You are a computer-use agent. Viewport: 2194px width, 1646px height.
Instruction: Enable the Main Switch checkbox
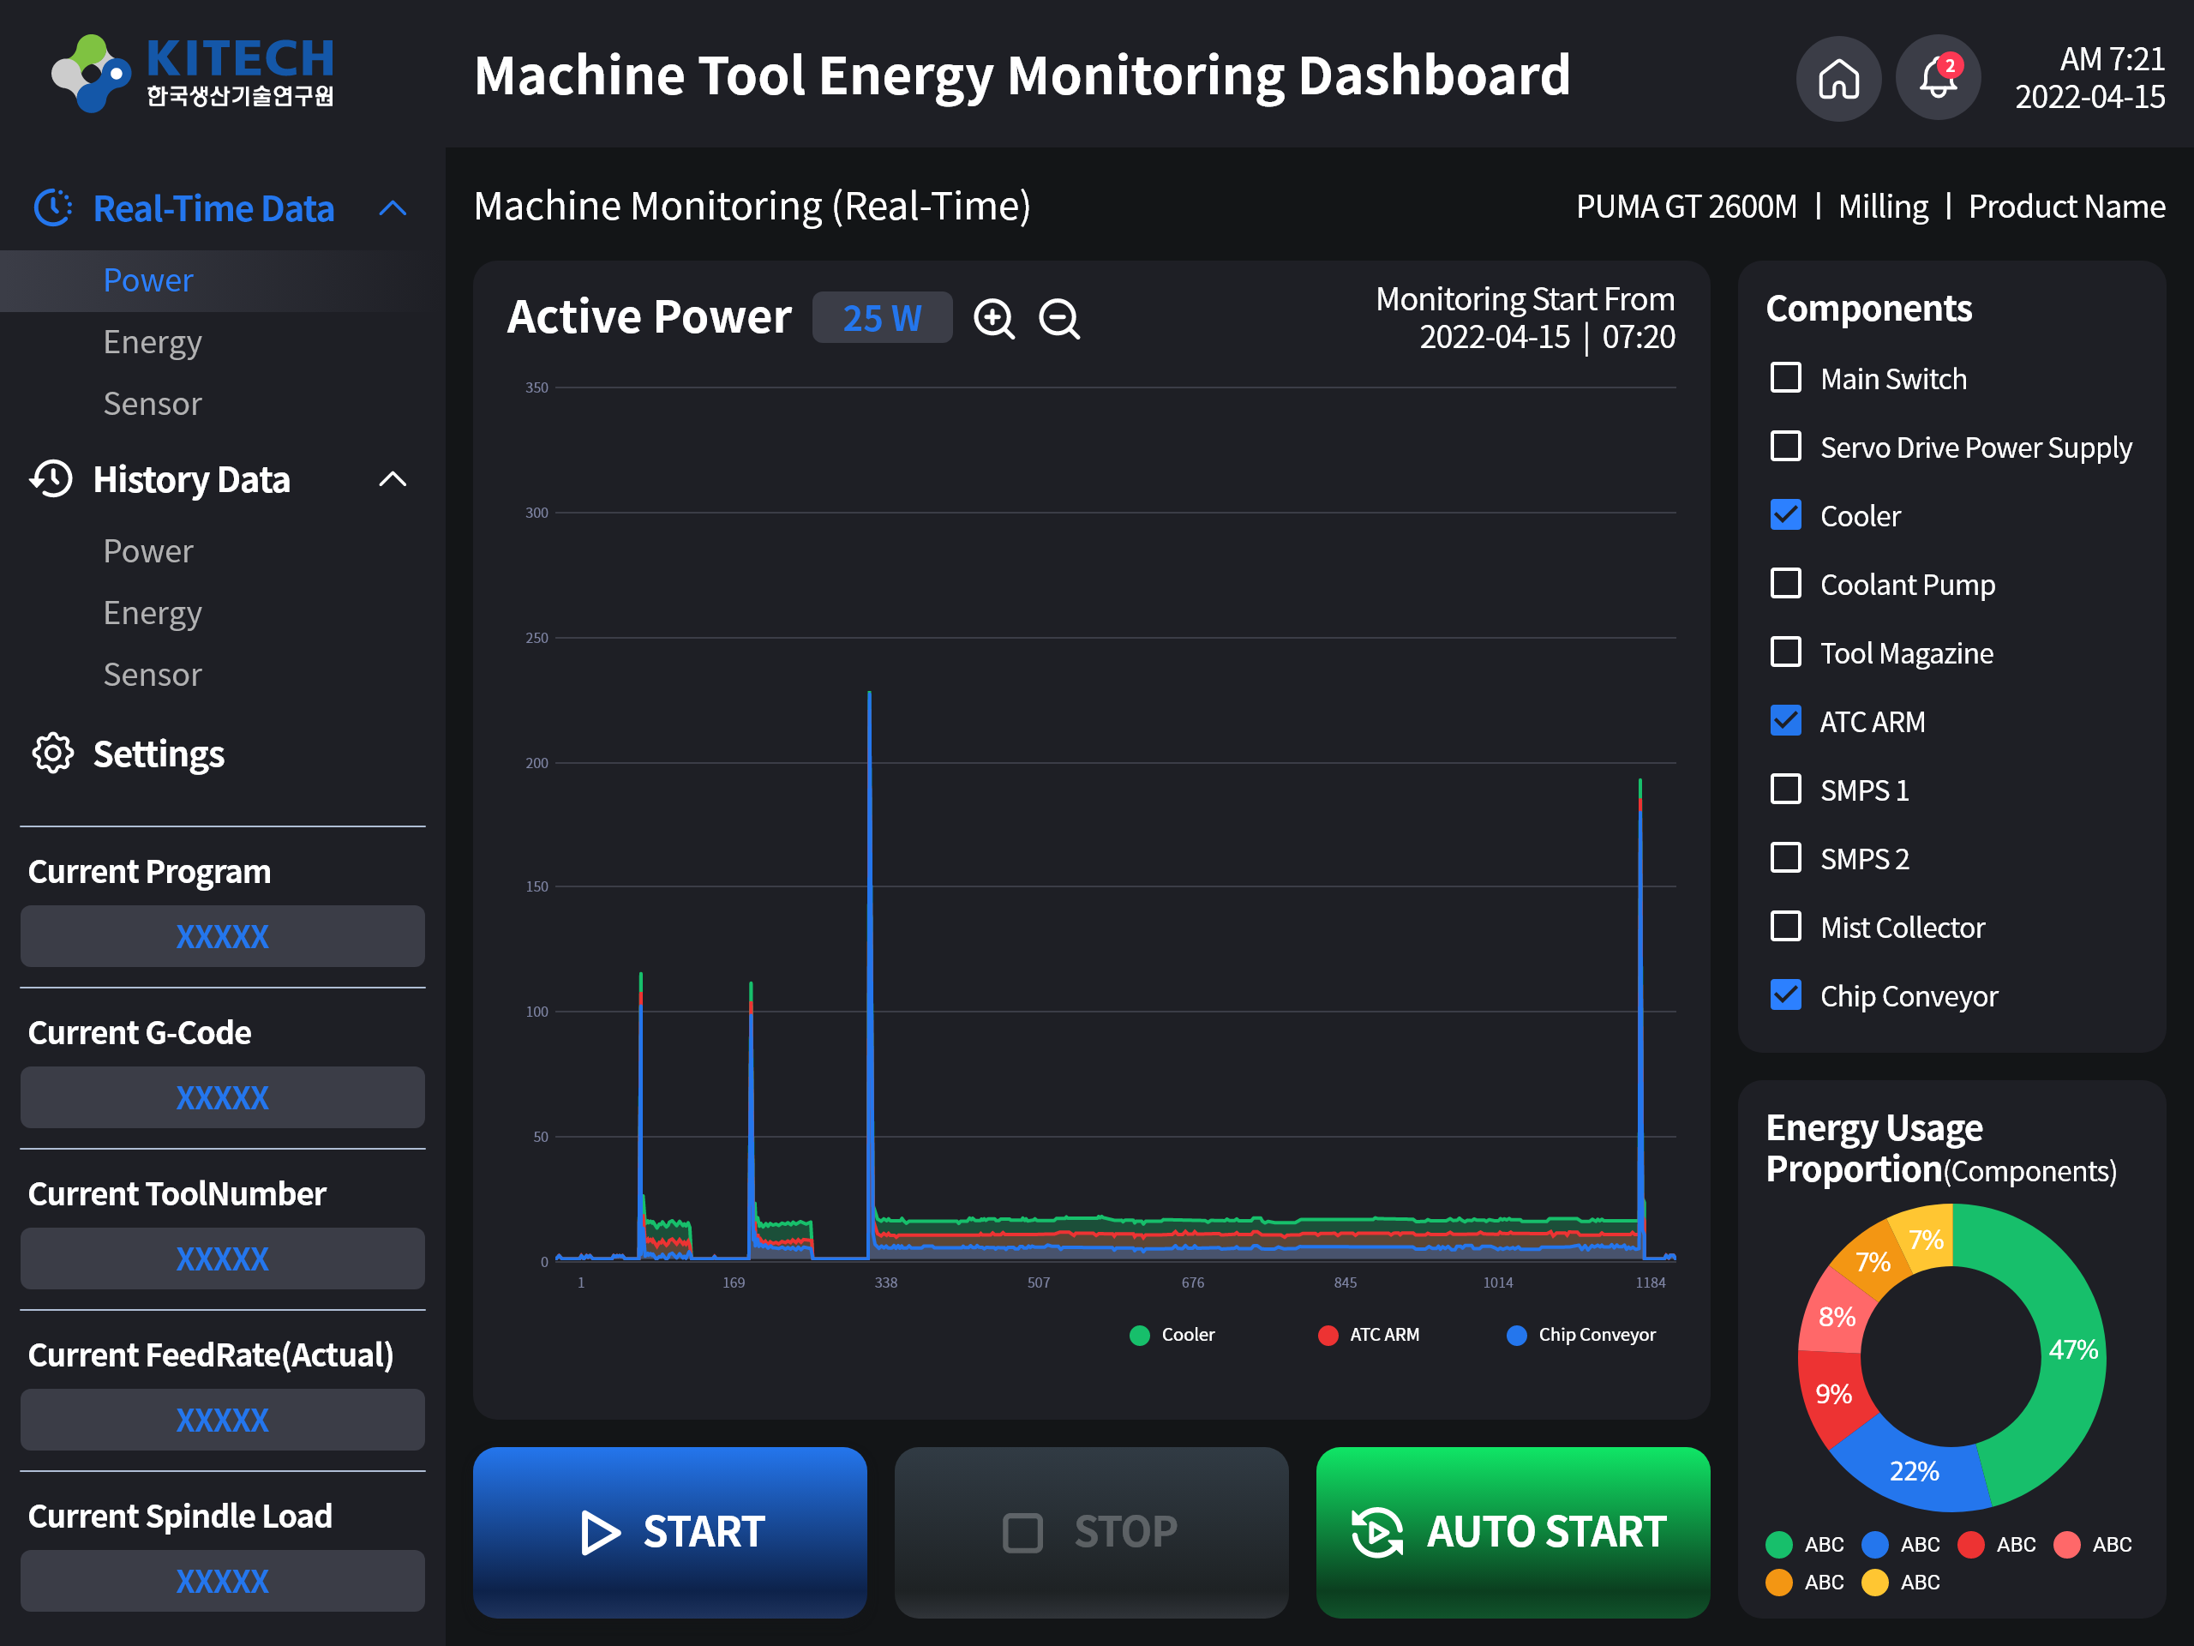[x=1785, y=378]
